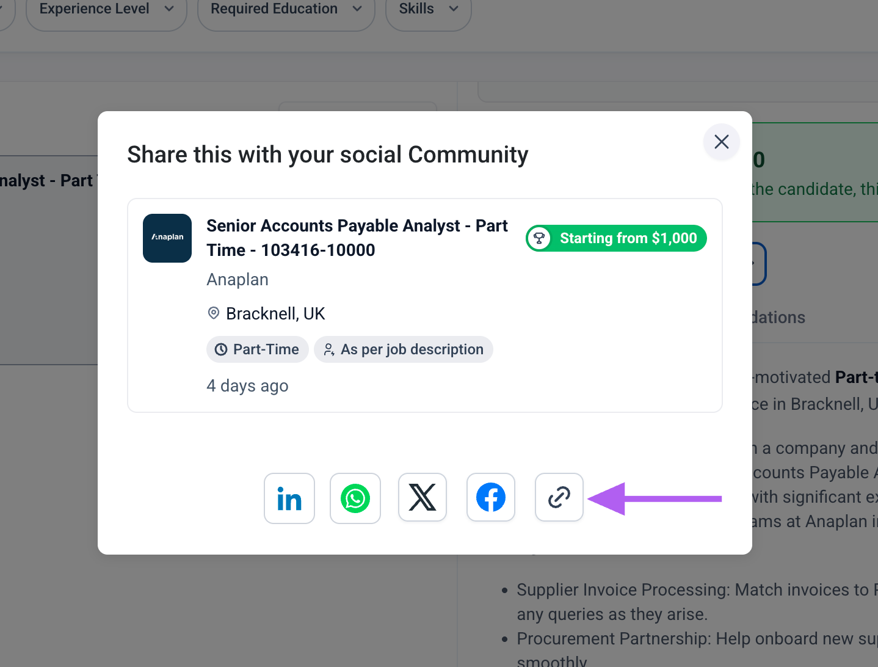878x667 pixels.
Task: Click the As per job description tag
Action: tap(404, 349)
